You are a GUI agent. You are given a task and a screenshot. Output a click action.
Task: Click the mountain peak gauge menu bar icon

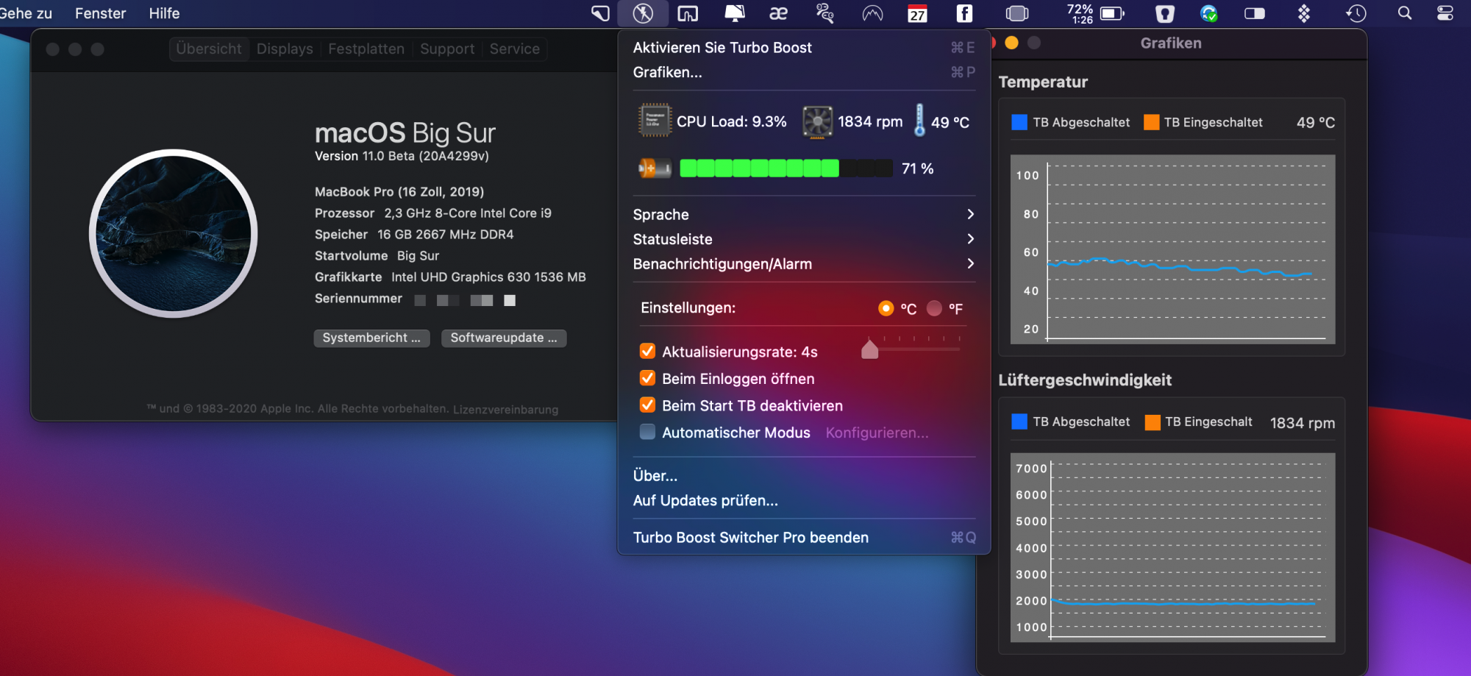(872, 13)
